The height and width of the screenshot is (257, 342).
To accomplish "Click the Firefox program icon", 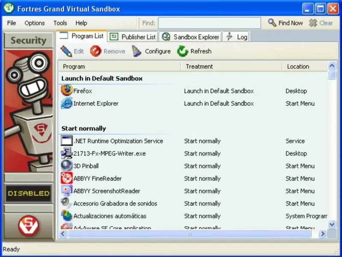I will click(67, 91).
